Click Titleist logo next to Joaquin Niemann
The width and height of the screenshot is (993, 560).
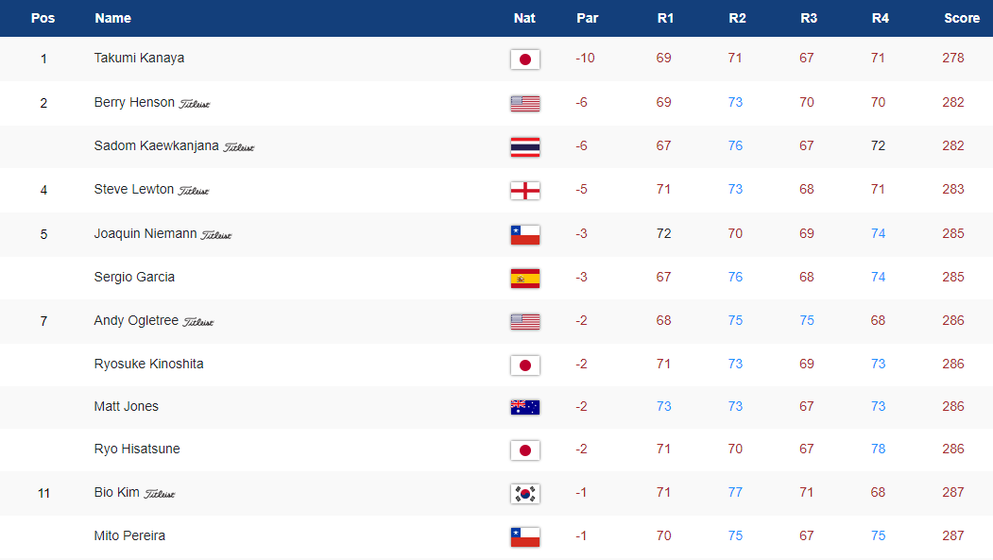[215, 235]
